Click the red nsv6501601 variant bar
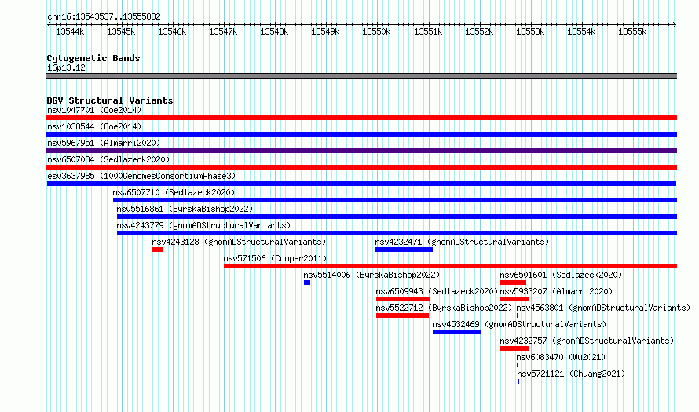The width and height of the screenshot is (699, 412). (x=513, y=283)
